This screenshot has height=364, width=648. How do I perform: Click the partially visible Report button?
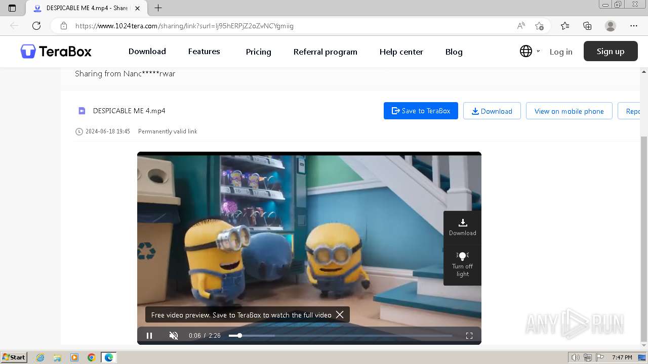pos(629,111)
